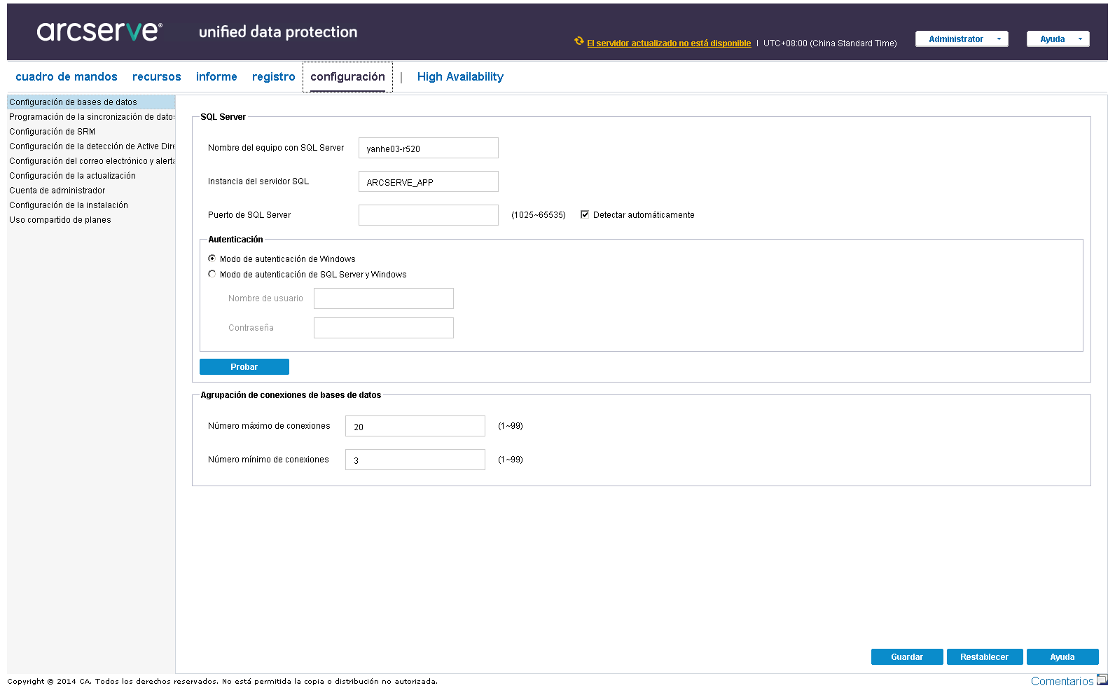Open the recursos tab
This screenshot has height=688, width=1115.
point(157,77)
